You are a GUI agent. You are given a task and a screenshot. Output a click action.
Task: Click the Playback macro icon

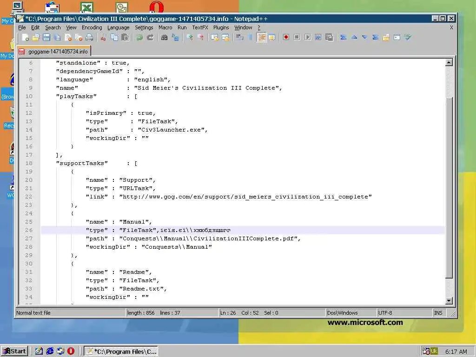pos(308,37)
